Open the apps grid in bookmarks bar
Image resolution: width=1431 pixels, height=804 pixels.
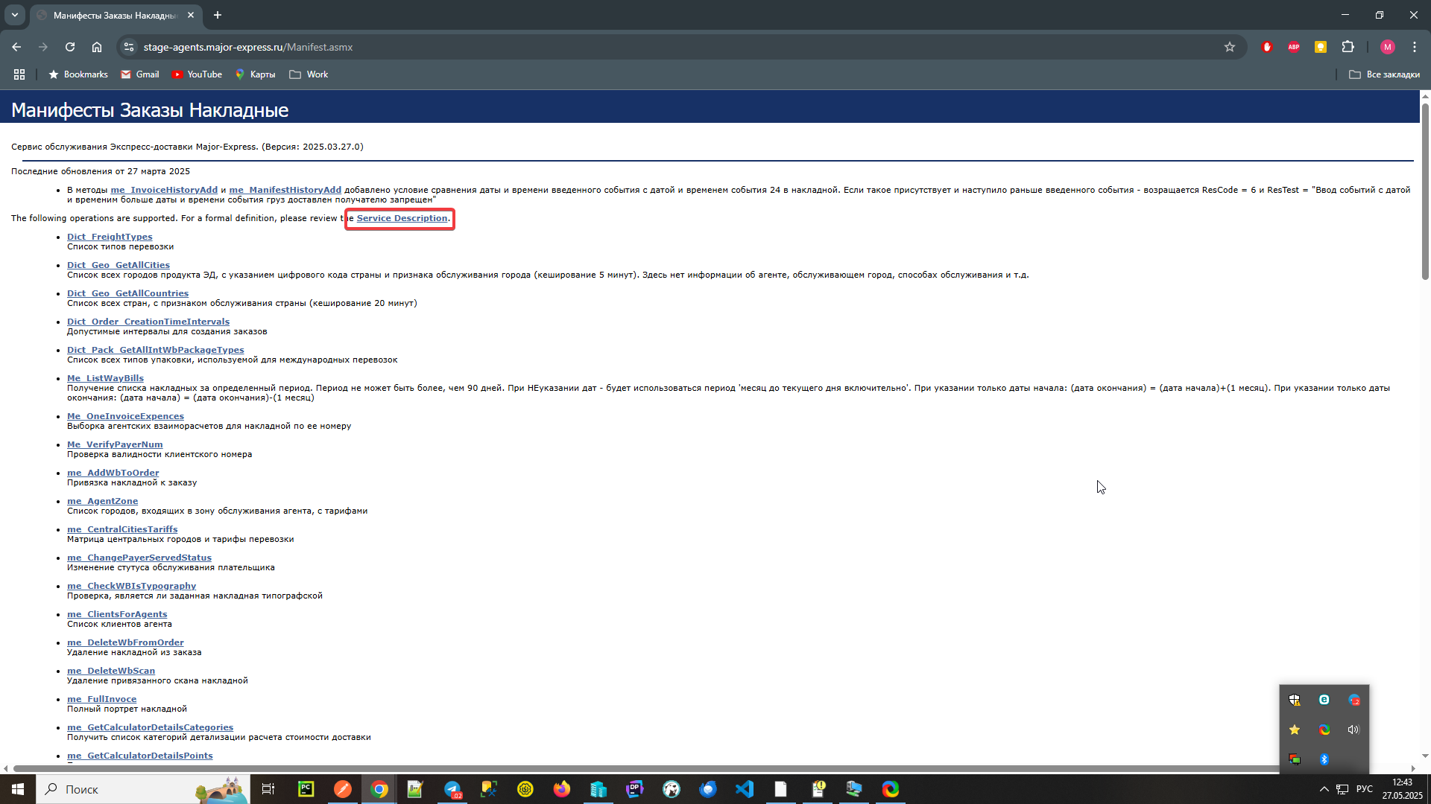[x=19, y=74]
